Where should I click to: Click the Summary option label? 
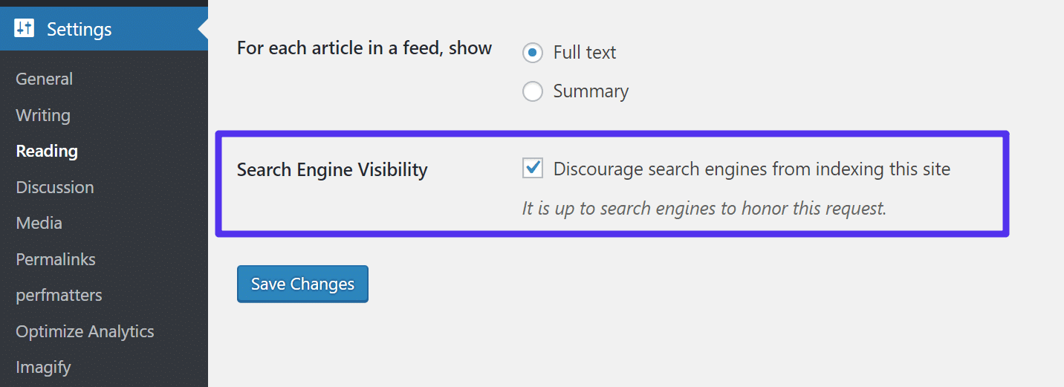pyautogui.click(x=591, y=91)
